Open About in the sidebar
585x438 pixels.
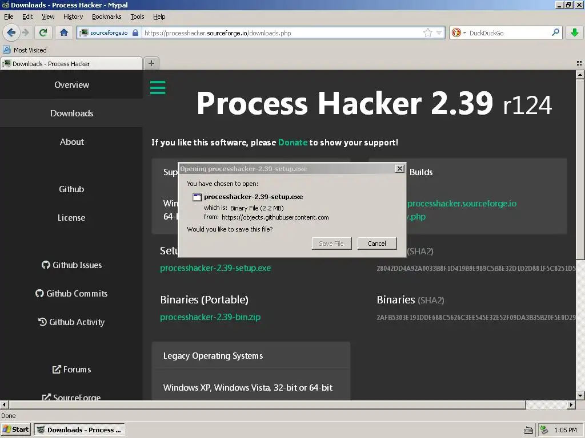point(71,142)
